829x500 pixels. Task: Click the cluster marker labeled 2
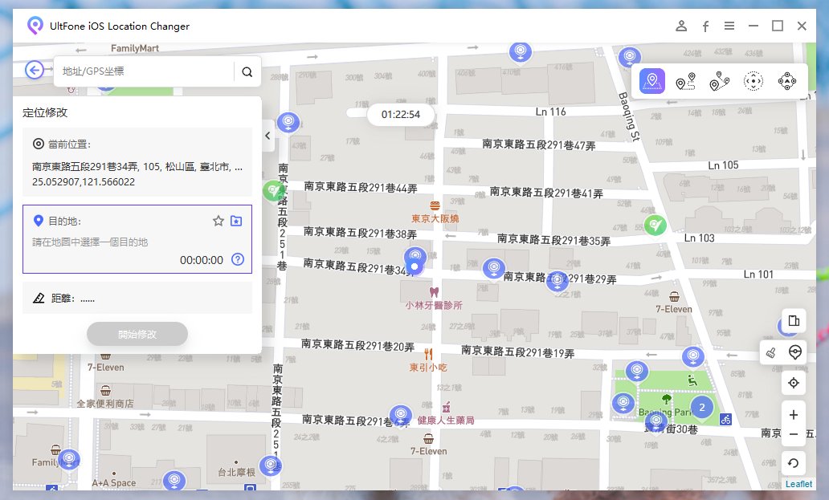(x=702, y=407)
